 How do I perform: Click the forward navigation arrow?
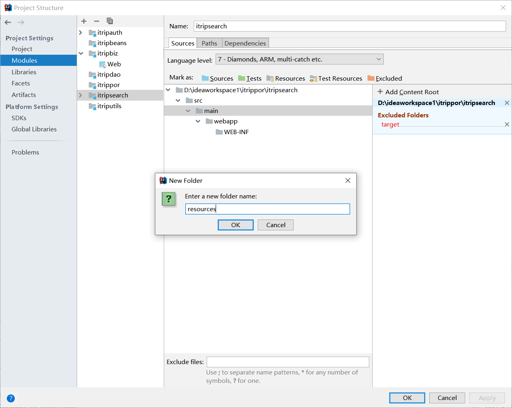tap(21, 22)
